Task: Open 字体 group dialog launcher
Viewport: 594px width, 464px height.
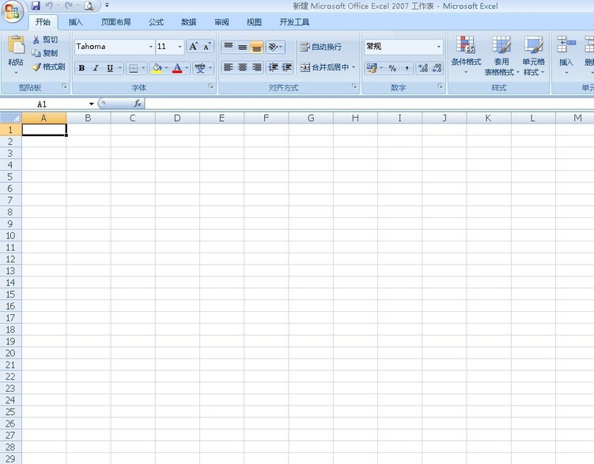Action: pyautogui.click(x=210, y=86)
